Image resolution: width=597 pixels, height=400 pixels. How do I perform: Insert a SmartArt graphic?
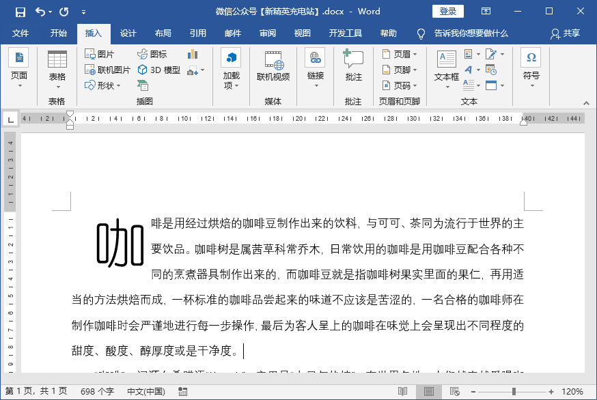[x=143, y=85]
